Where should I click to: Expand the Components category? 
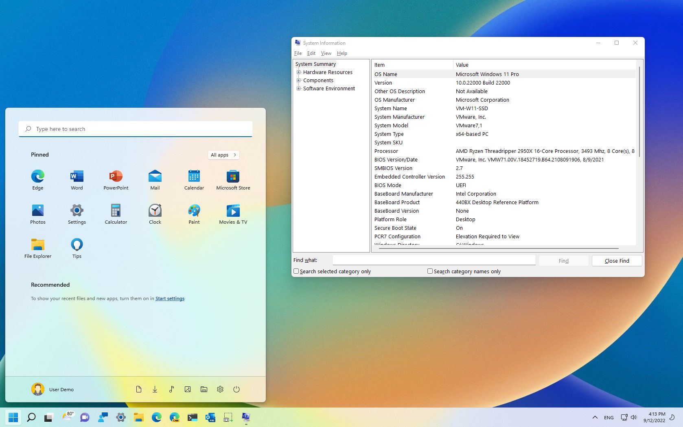point(299,80)
